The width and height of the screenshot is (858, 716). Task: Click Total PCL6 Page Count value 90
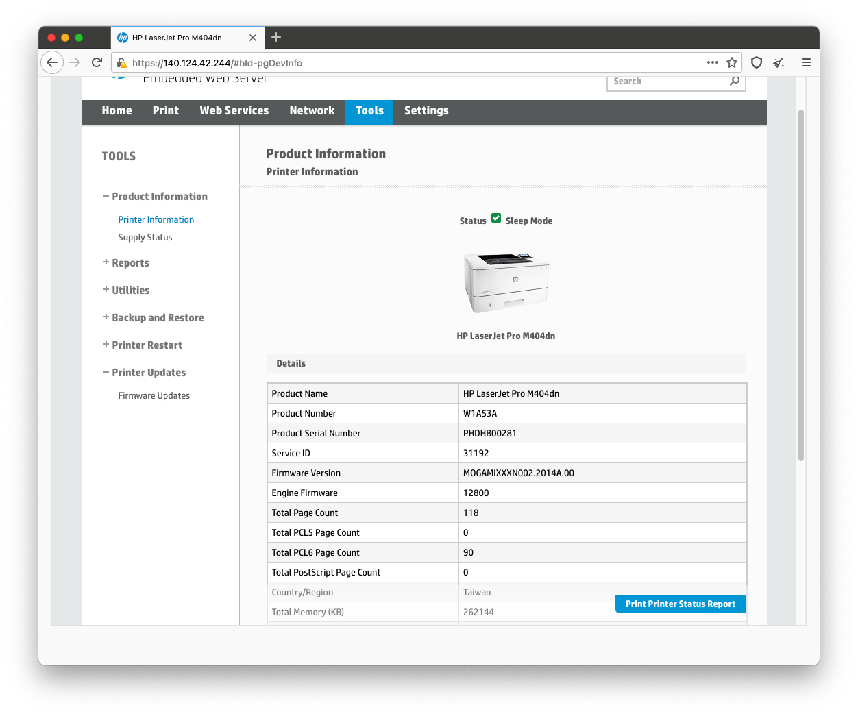coord(469,553)
